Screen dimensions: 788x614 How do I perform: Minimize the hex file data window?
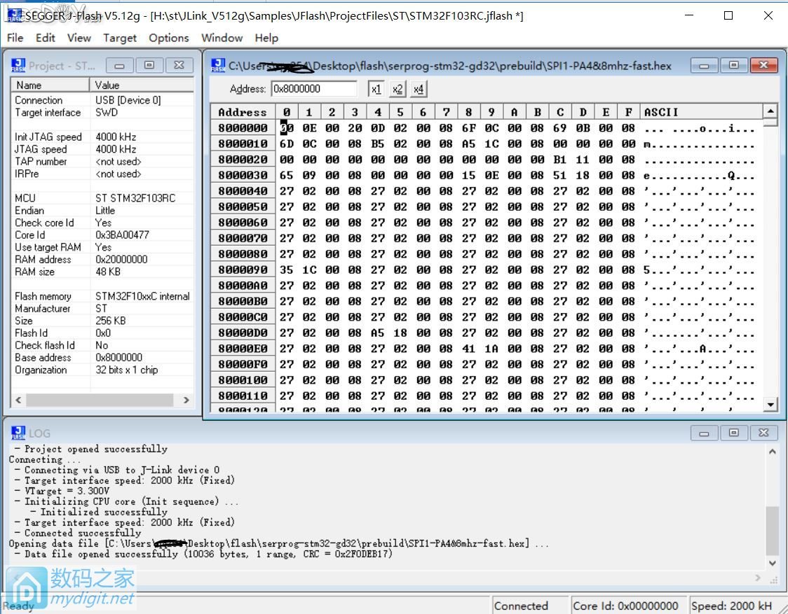(x=704, y=65)
